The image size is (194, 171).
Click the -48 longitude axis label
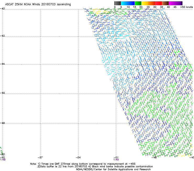154,158
